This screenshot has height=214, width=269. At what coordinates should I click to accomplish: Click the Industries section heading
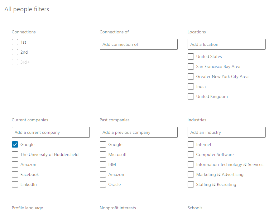(x=197, y=120)
